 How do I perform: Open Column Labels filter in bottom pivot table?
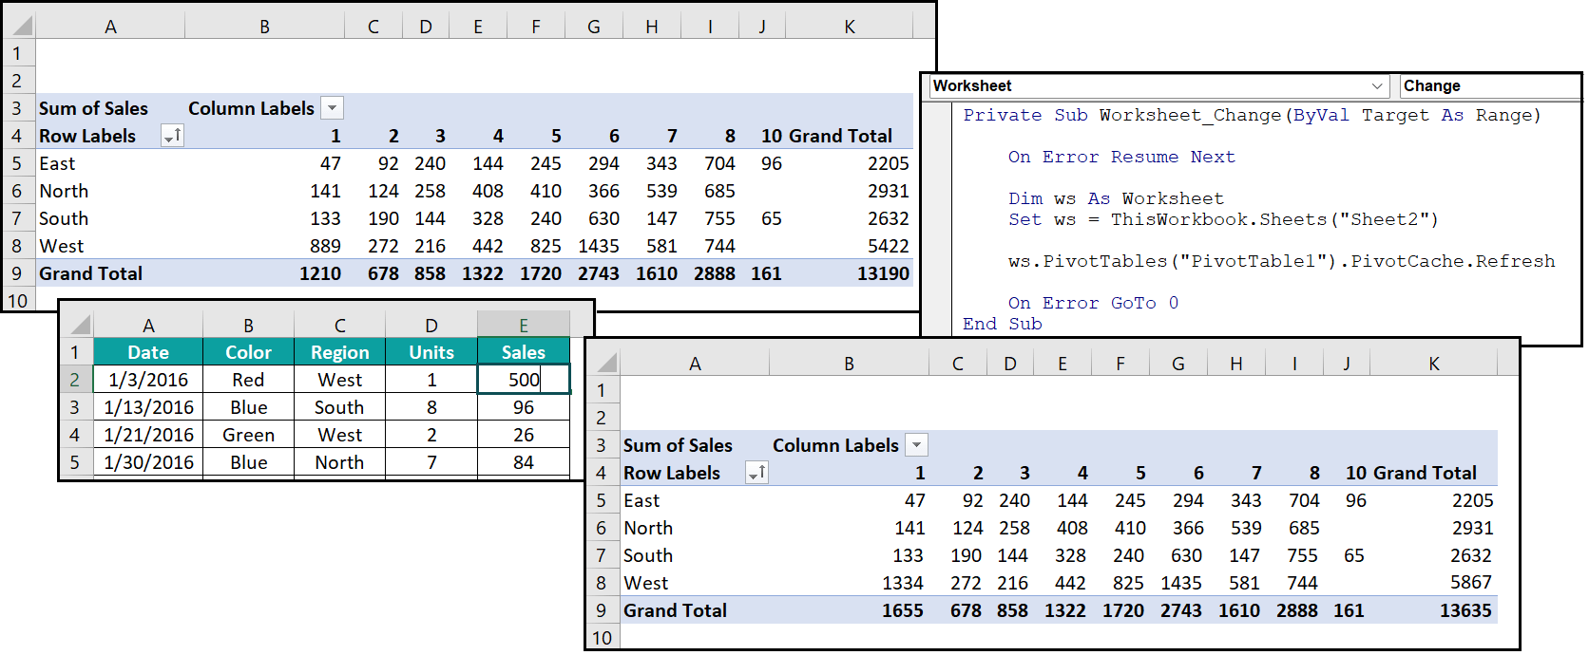coord(916,445)
